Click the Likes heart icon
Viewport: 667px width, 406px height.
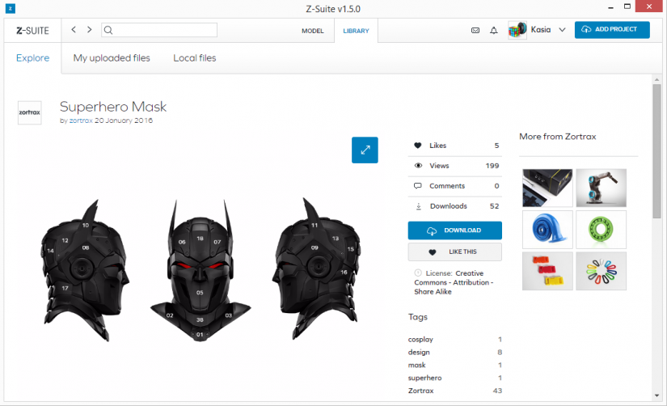tap(418, 146)
